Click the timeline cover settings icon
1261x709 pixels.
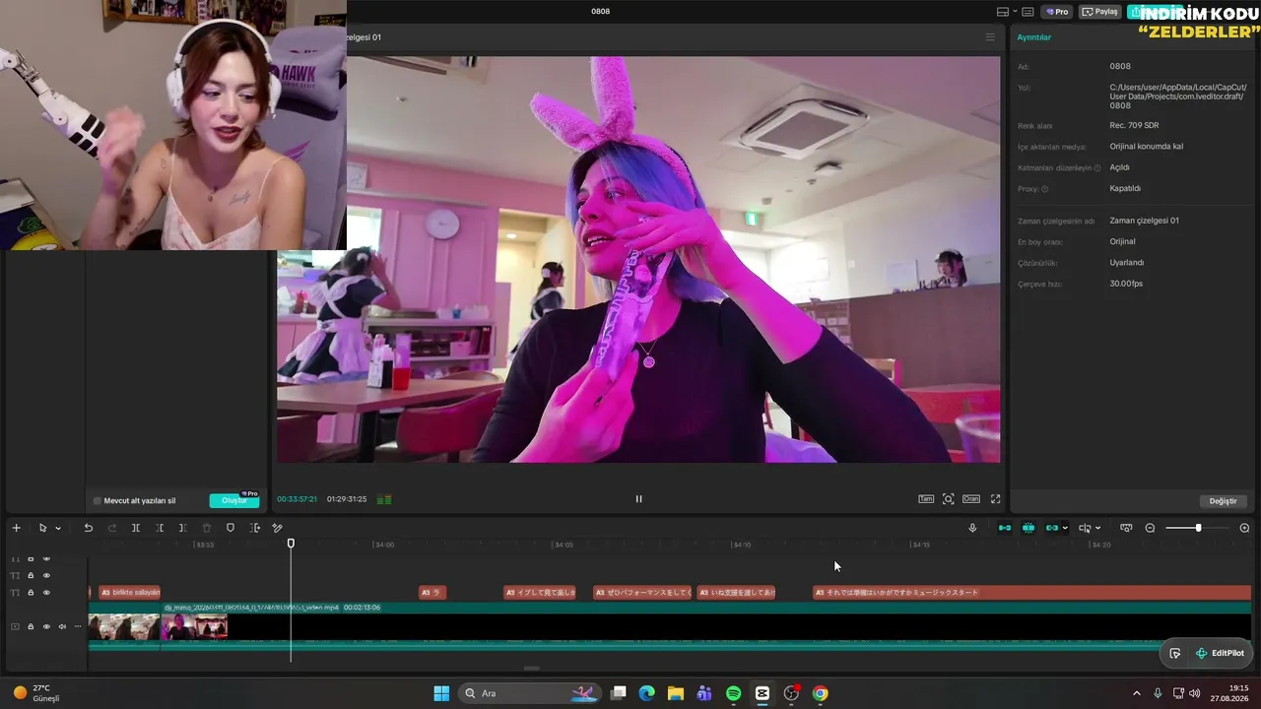(x=1126, y=528)
